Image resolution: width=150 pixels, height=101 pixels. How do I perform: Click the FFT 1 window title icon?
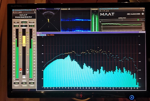pyautogui.click(x=38, y=33)
